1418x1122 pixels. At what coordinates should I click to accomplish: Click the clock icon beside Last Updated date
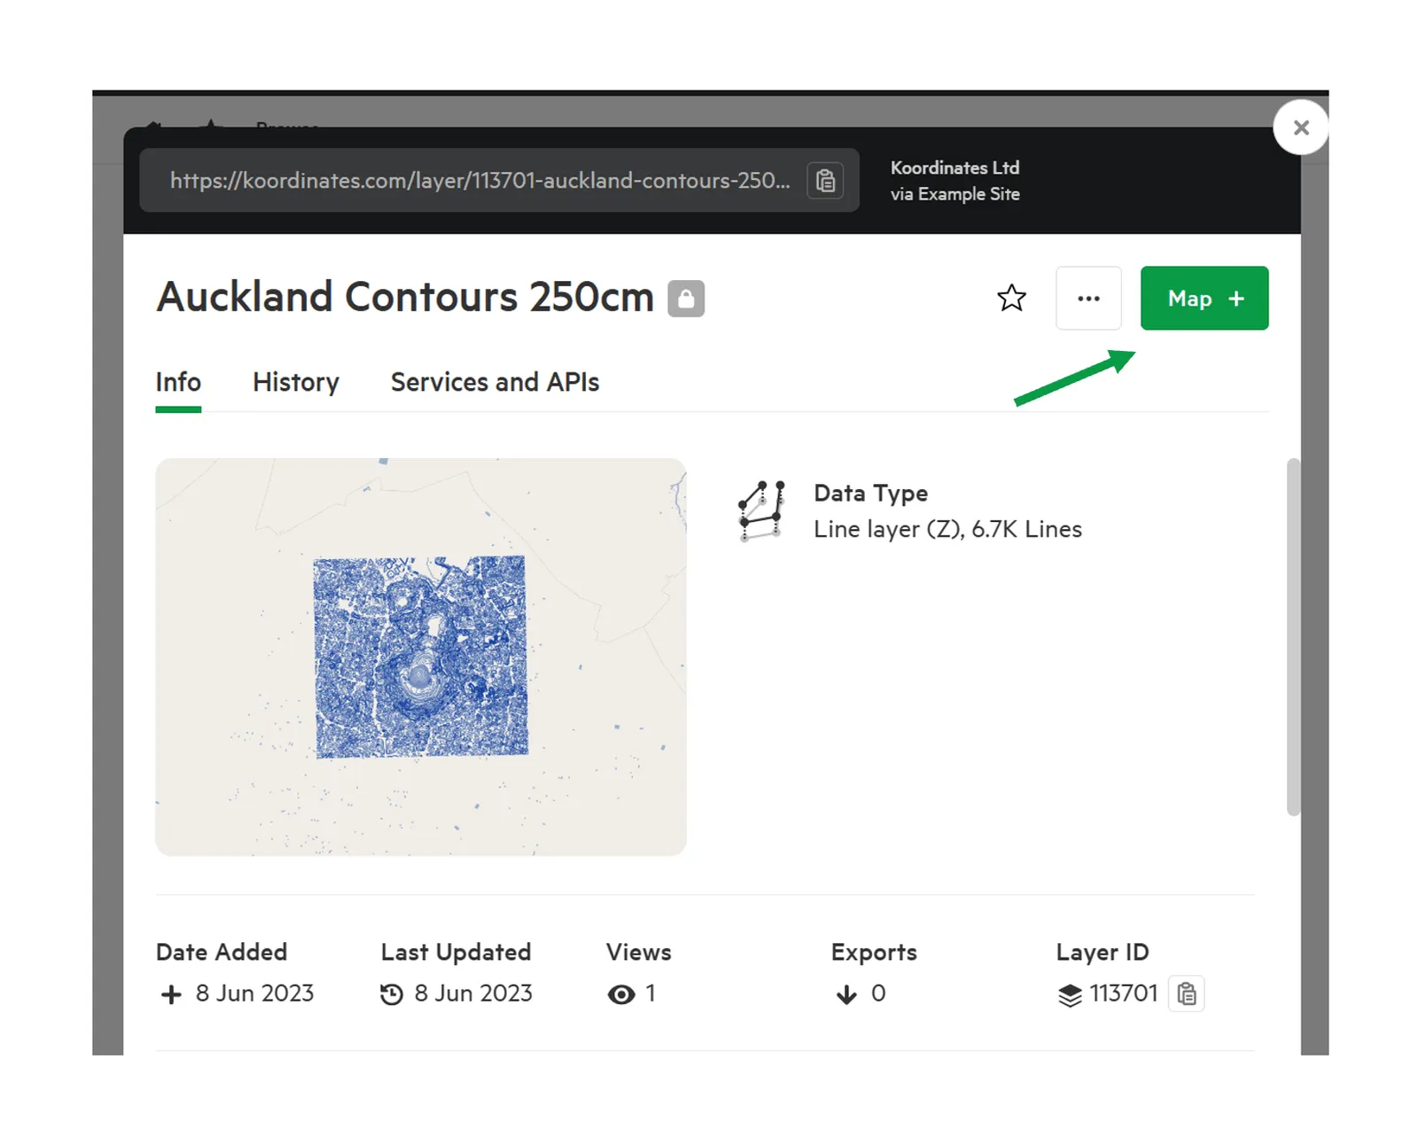pos(392,994)
